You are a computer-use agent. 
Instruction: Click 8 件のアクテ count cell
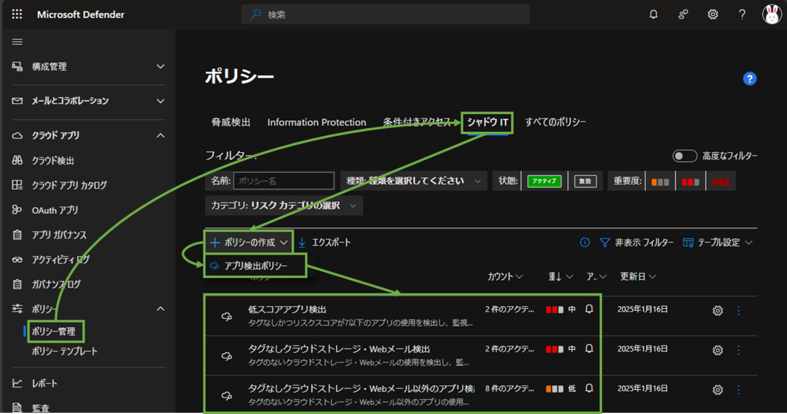click(511, 388)
